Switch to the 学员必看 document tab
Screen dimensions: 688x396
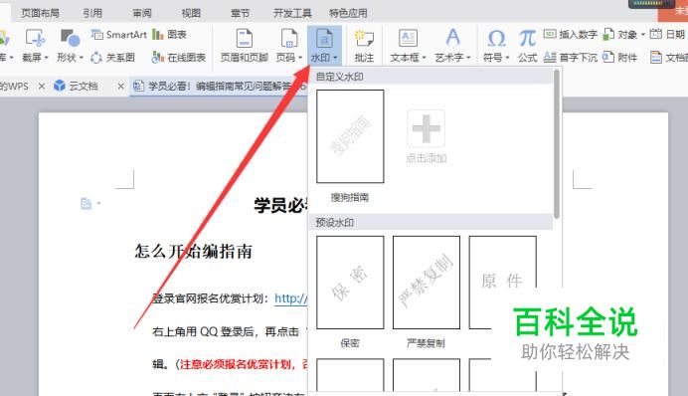219,86
